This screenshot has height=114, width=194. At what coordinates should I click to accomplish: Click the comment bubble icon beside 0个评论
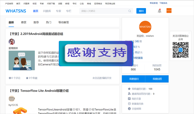pyautogui.click(x=10, y=78)
